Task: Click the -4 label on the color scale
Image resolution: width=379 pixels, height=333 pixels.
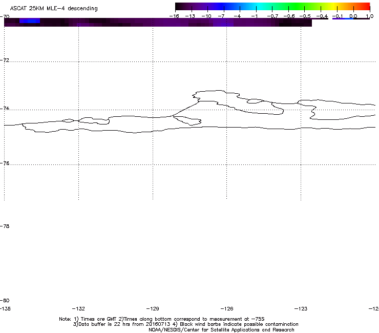Action: [x=238, y=16]
